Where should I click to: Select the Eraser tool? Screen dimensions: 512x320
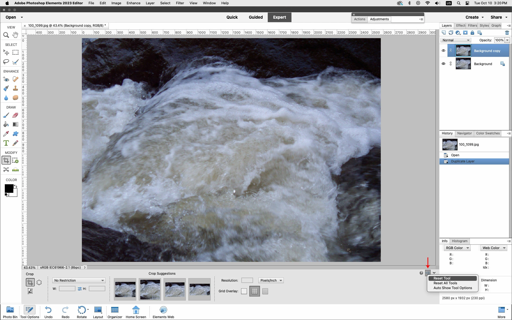click(x=15, y=115)
